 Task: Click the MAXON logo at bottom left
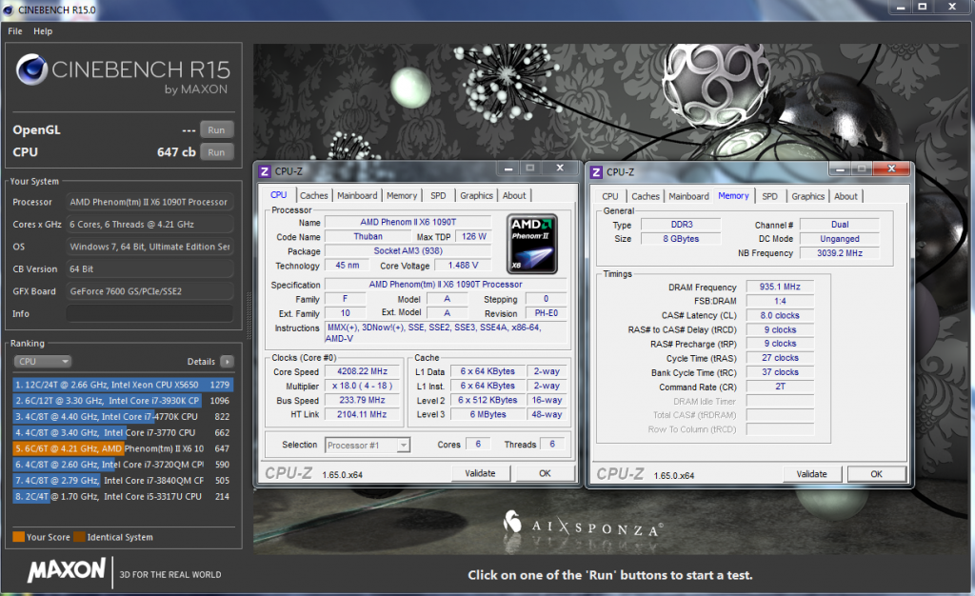pyautogui.click(x=67, y=571)
